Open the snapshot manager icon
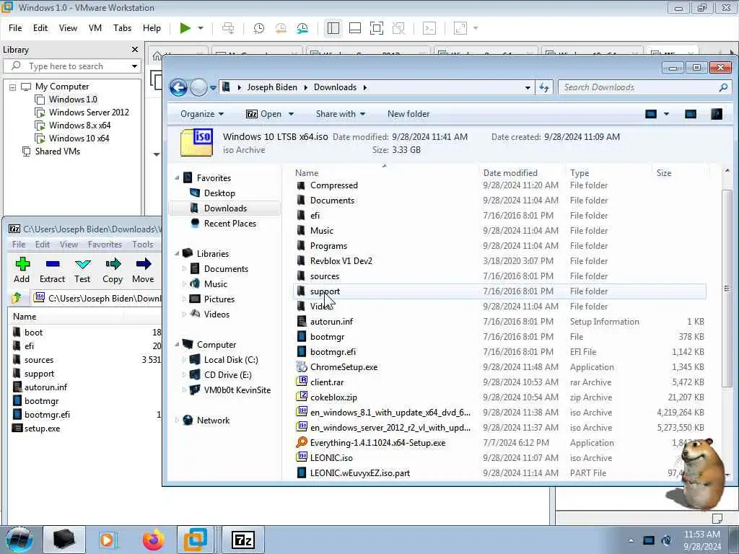 pyautogui.click(x=302, y=28)
